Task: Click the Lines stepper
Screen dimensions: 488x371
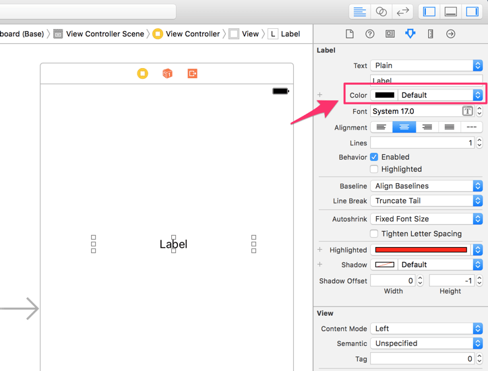Action: click(479, 143)
